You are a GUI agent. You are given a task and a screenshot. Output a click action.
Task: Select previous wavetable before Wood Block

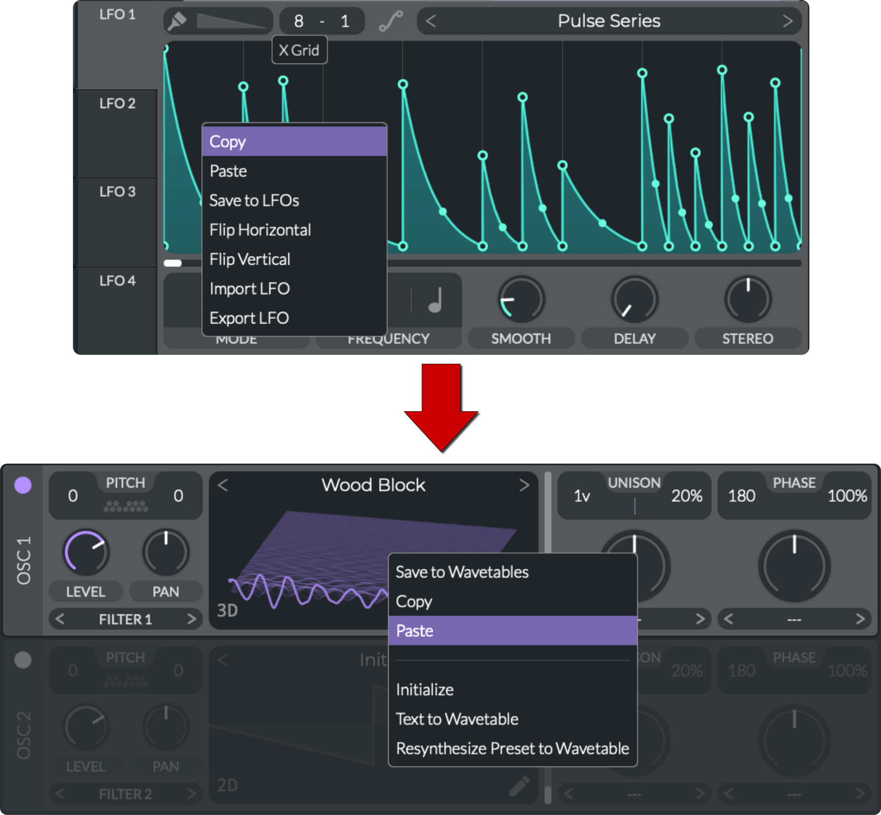pos(223,485)
